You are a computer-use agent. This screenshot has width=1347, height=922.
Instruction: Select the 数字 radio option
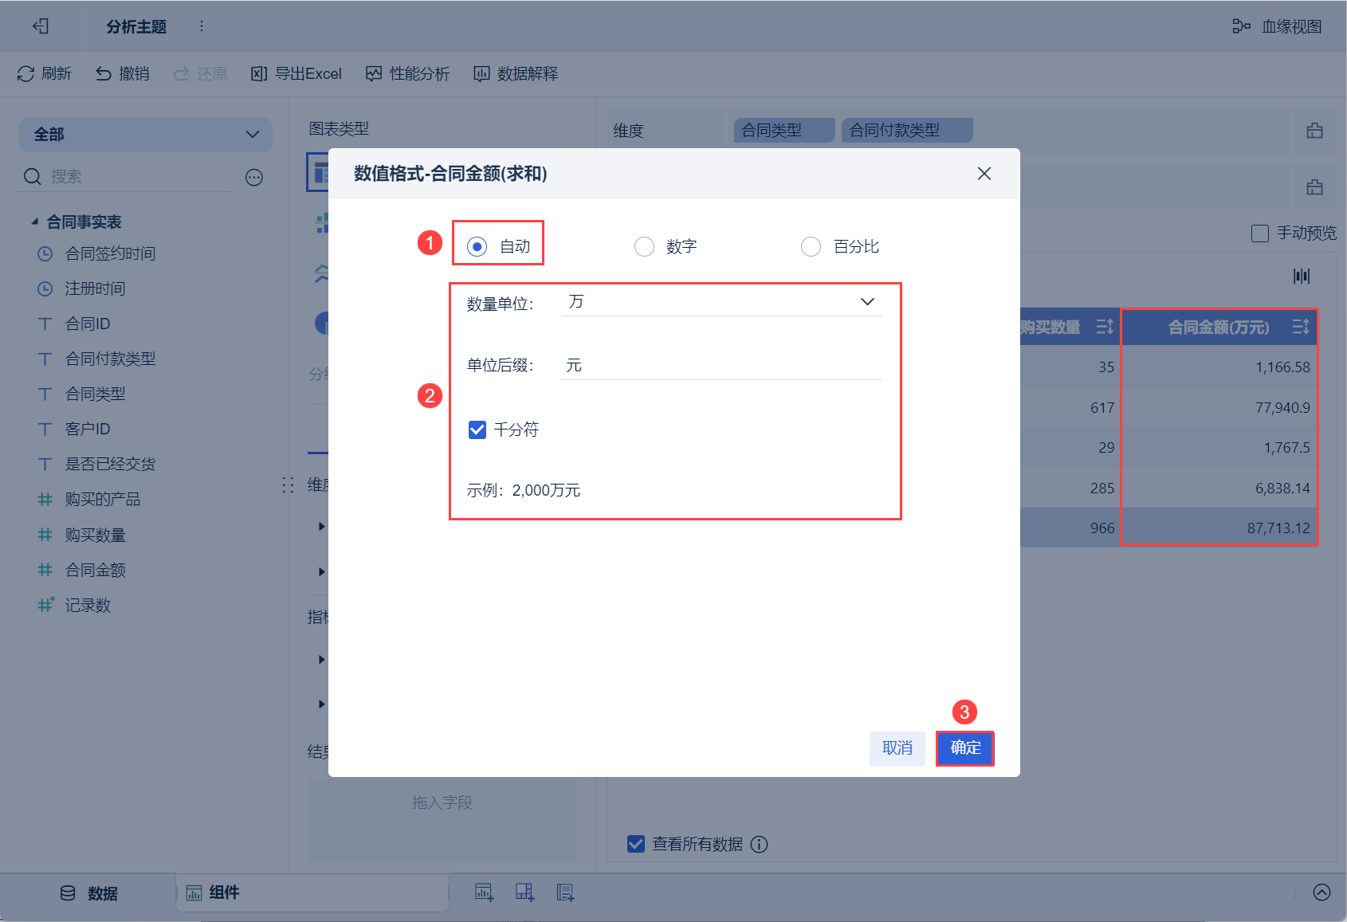(x=644, y=246)
